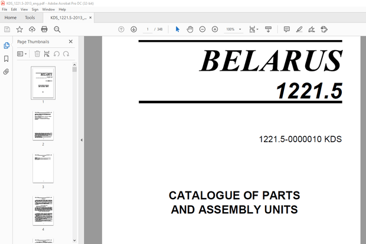
Task: Zoom in with plus icon
Action: point(215,29)
